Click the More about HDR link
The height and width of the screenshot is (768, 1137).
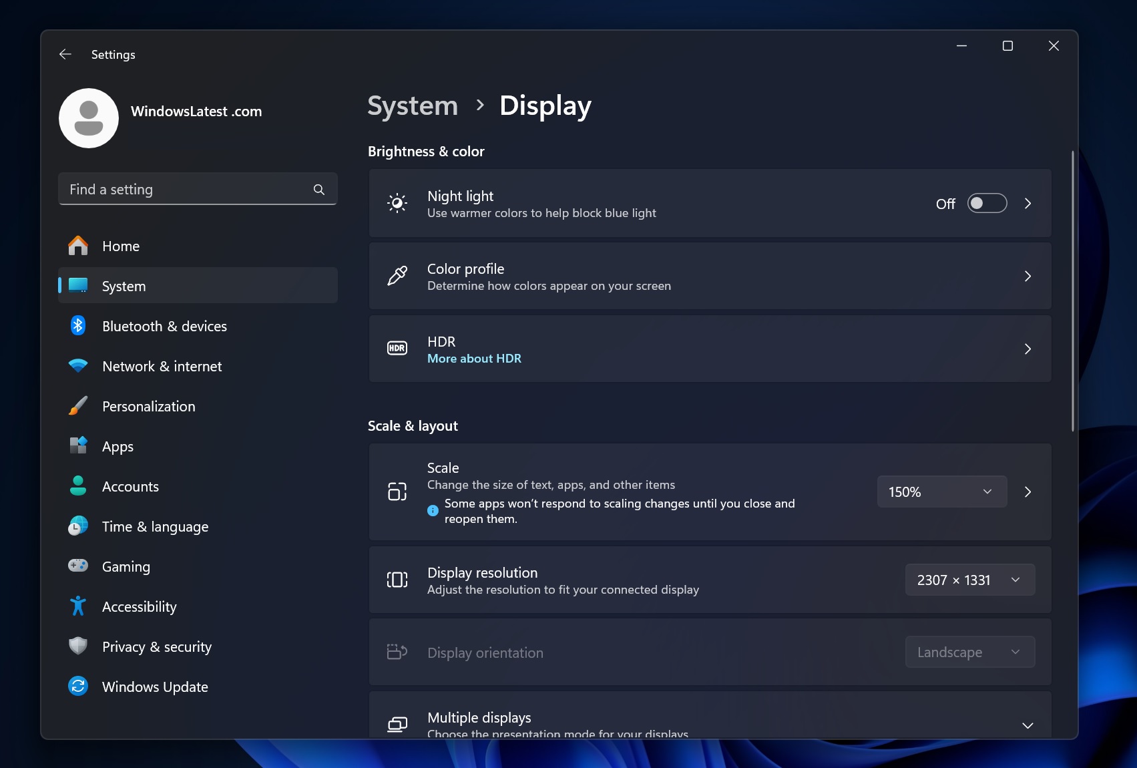(474, 359)
